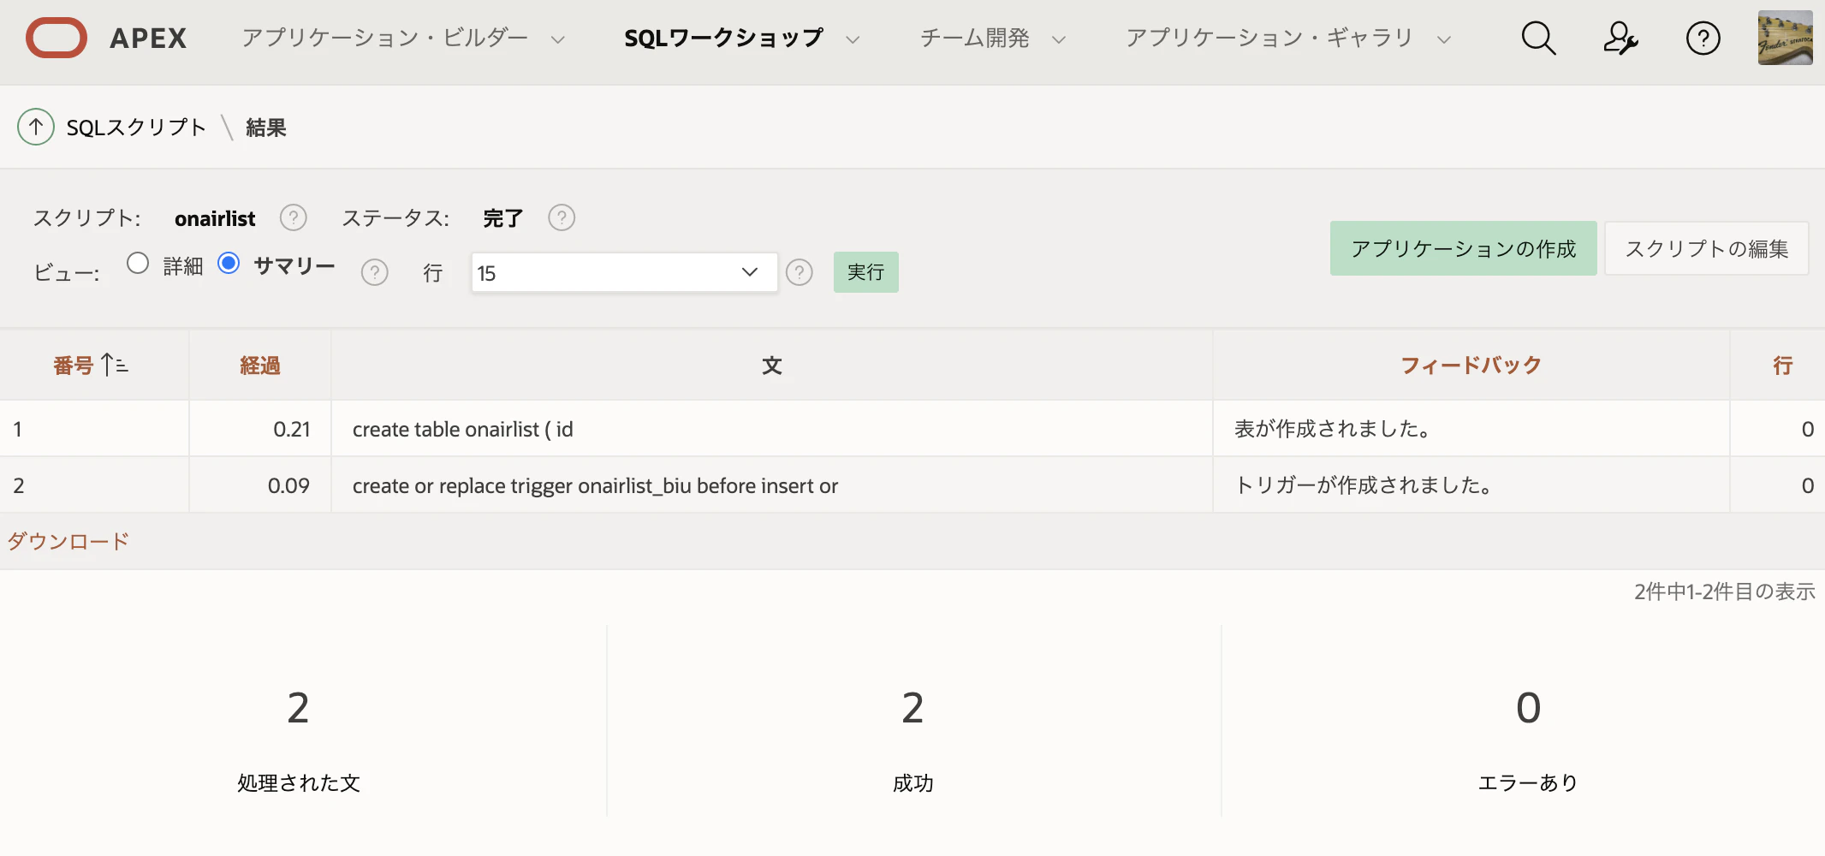Image resolution: width=1825 pixels, height=856 pixels.
Task: Expand the チーム開発 menu arrow
Action: pos(1059,39)
